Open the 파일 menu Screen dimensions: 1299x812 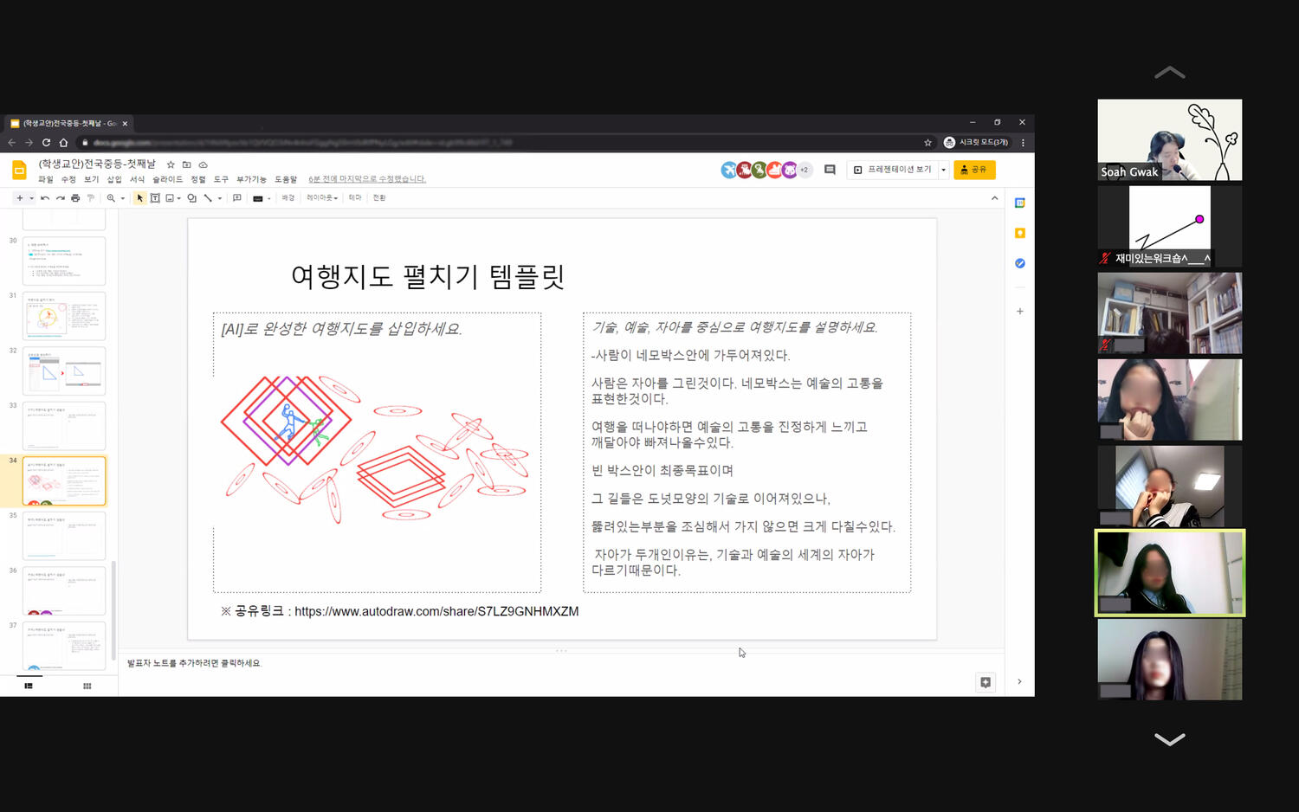(x=46, y=179)
